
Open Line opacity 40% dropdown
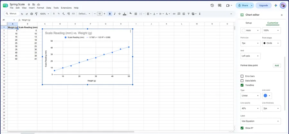point(250,108)
